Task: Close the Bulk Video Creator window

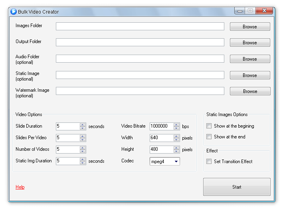Action: 264,11
